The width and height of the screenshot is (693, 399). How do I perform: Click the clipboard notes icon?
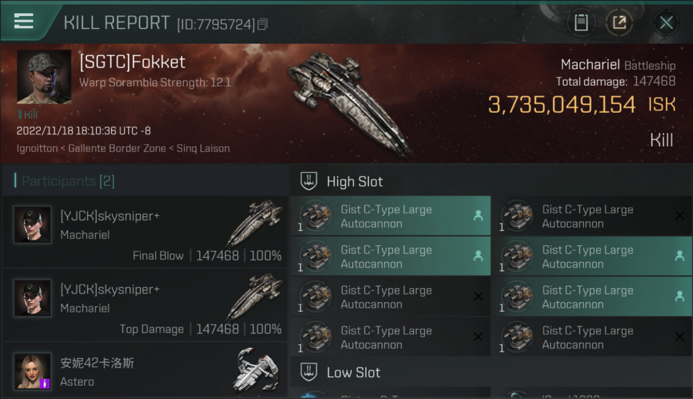point(581,22)
